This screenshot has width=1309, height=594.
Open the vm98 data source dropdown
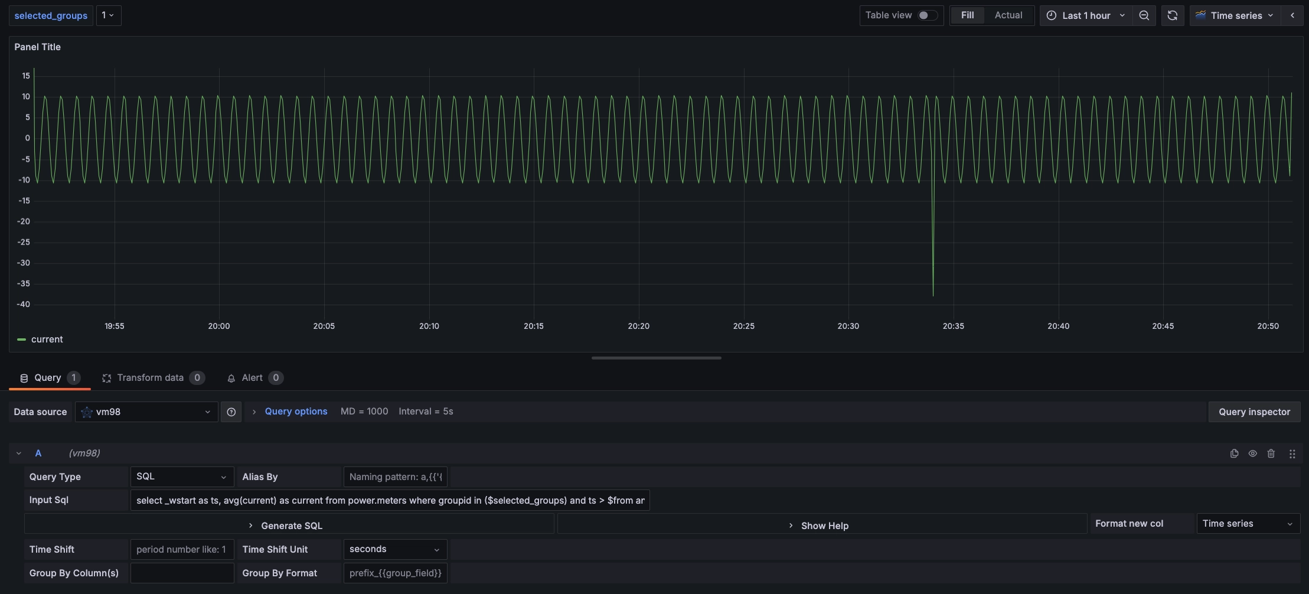[x=146, y=412]
